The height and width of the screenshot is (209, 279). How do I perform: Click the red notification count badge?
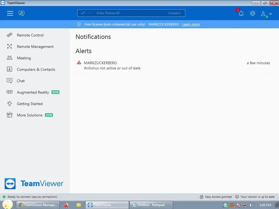[238, 10]
